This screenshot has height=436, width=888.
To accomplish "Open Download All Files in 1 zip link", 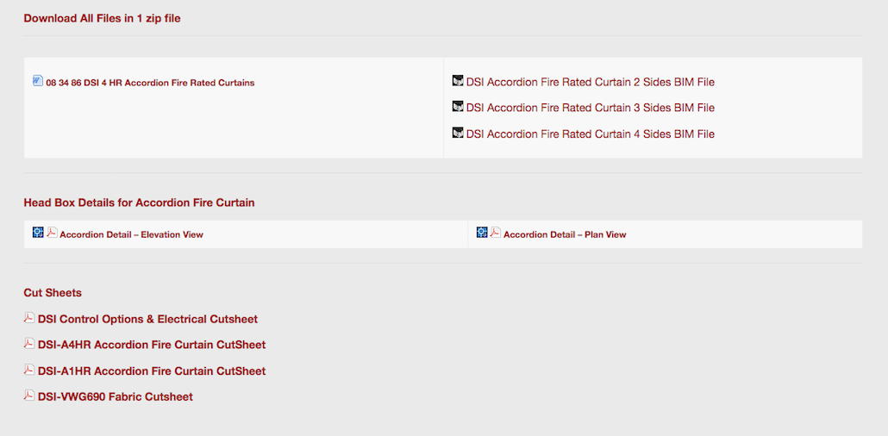I will [x=102, y=18].
